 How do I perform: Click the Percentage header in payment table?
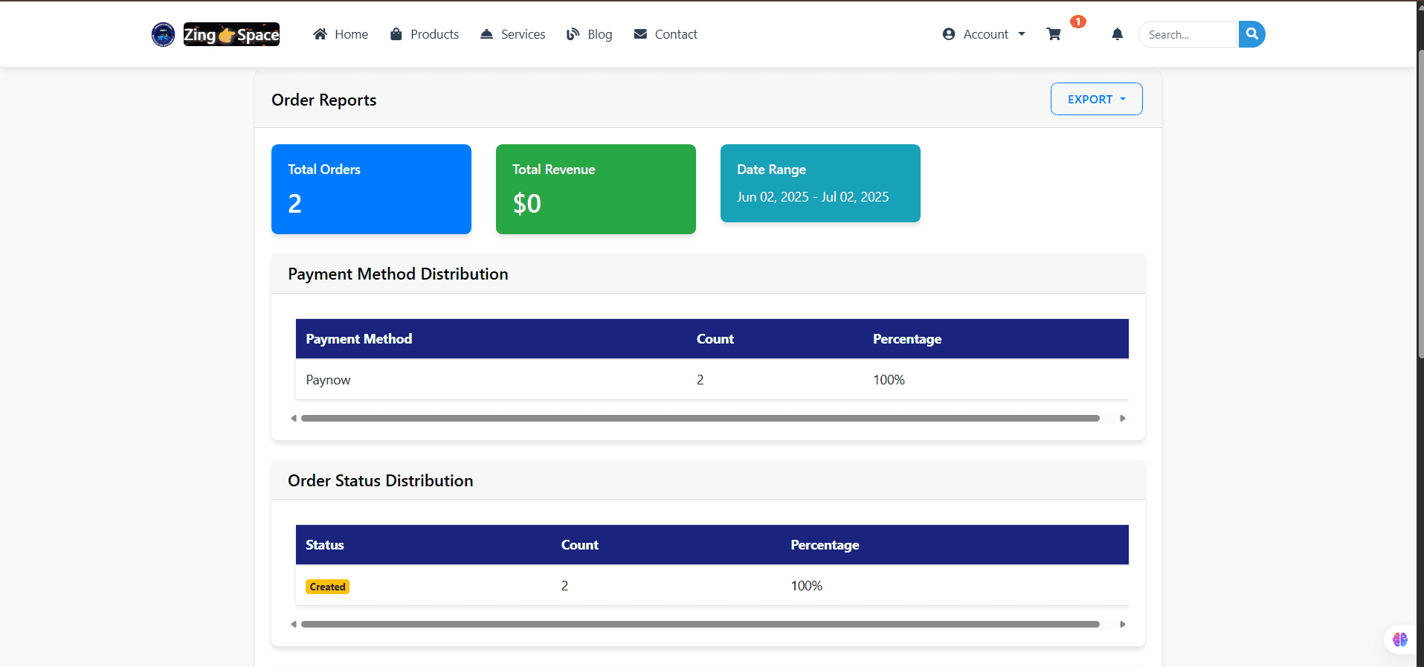pos(907,339)
